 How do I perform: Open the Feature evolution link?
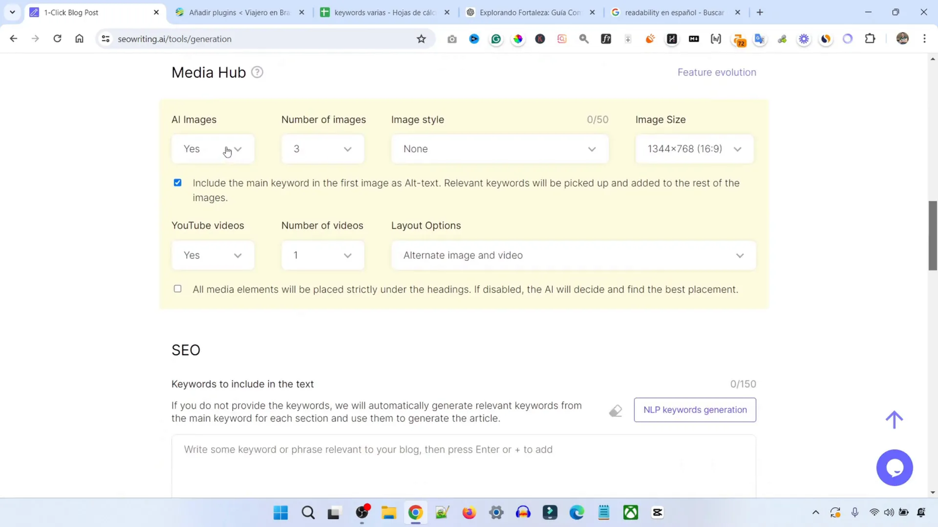coord(716,72)
